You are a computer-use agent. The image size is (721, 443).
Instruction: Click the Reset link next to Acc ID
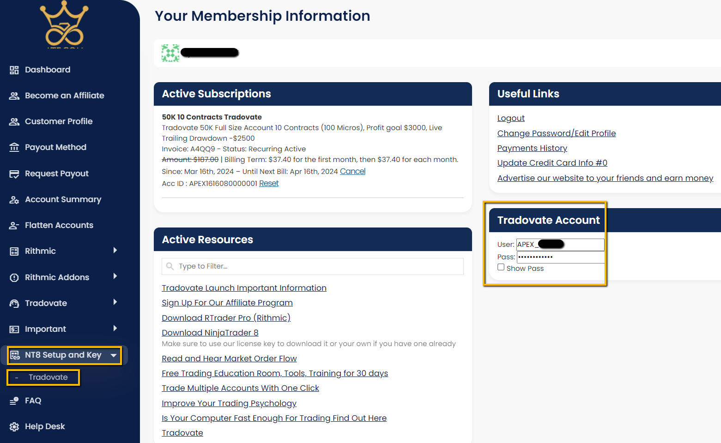(x=269, y=183)
